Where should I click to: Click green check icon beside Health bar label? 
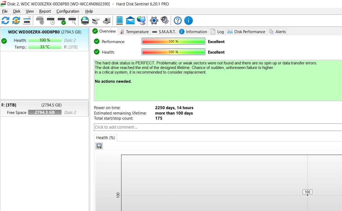[x=96, y=52]
